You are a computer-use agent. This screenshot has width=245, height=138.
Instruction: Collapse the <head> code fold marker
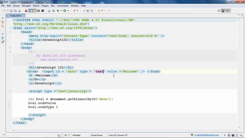pos(10,32)
